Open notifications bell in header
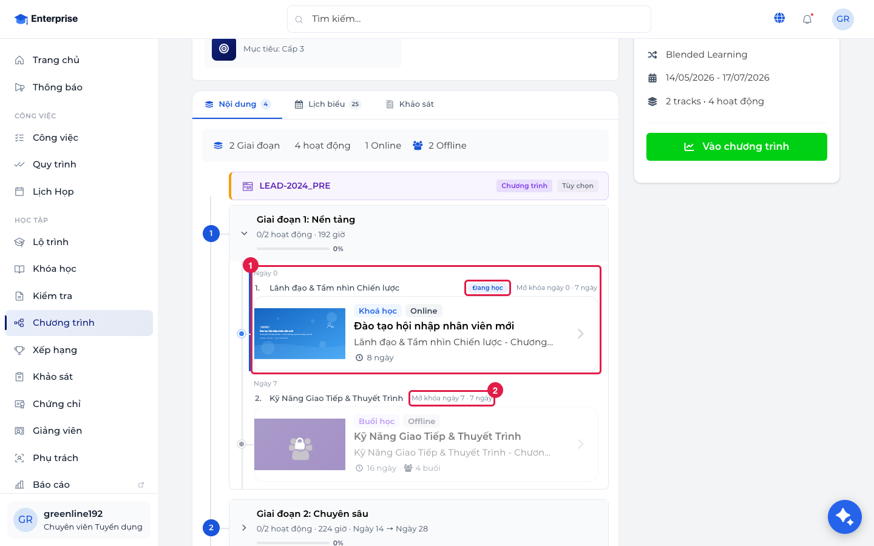Image resolution: width=874 pixels, height=546 pixels. (807, 19)
